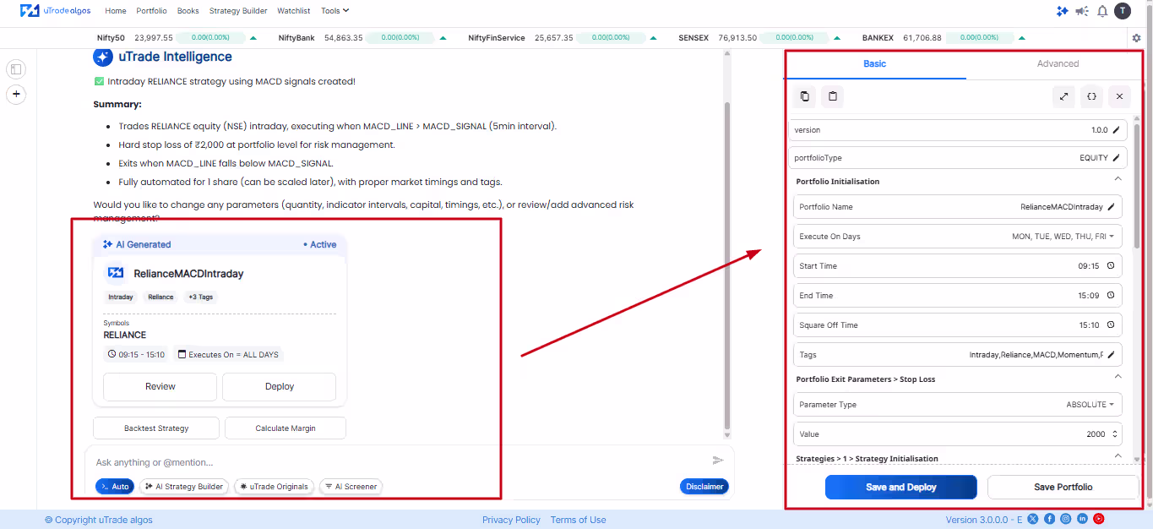Open Strategy Builder in the top nav
This screenshot has width=1153, height=529.
(x=238, y=11)
